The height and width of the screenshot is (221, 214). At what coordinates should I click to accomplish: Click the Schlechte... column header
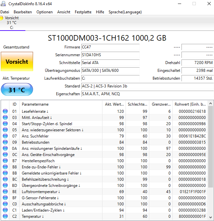137,104
